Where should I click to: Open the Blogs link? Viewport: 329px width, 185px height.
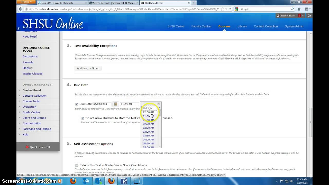click(x=26, y=68)
